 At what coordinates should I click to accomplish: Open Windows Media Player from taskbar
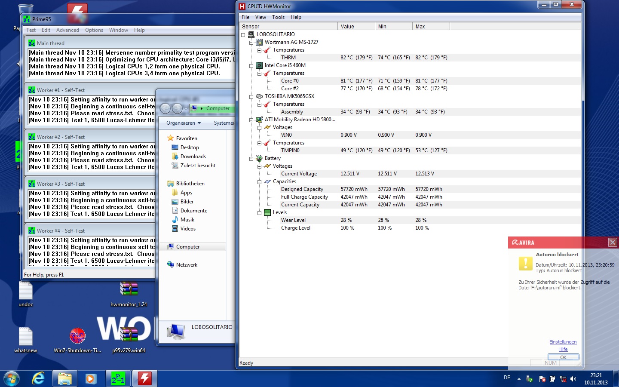coord(90,378)
